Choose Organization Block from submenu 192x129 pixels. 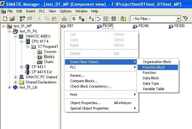click(158, 62)
